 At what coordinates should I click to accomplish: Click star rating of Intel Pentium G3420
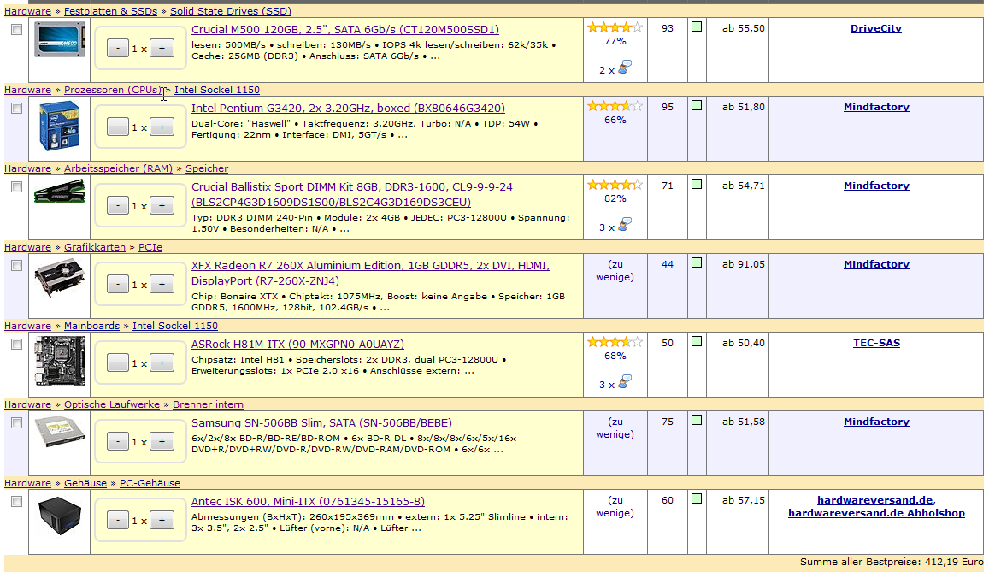click(x=615, y=106)
